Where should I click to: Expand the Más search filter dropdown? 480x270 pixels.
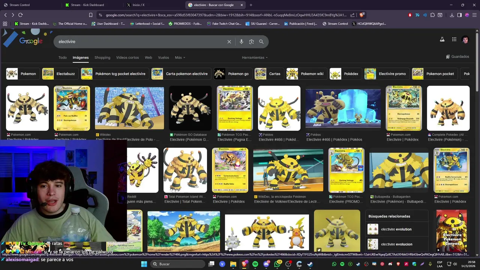click(x=180, y=57)
